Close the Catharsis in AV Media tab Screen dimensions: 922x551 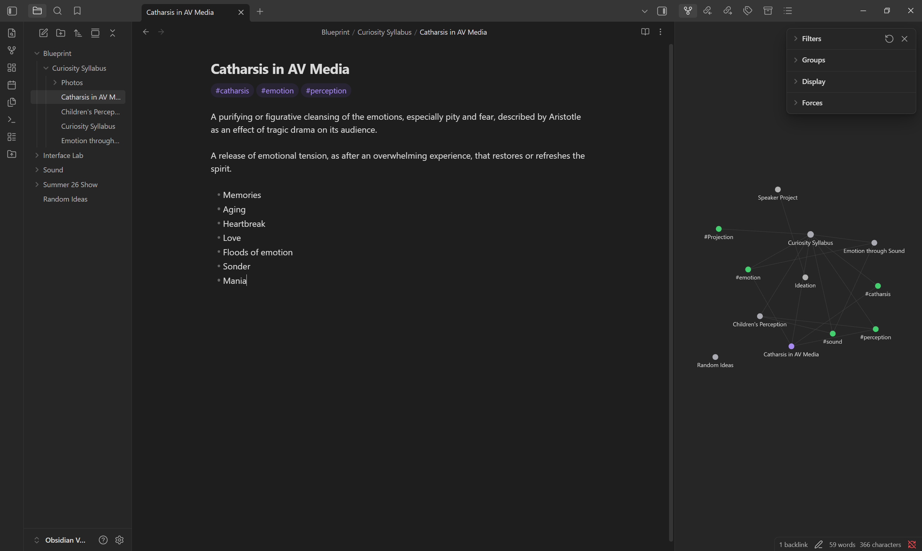241,12
